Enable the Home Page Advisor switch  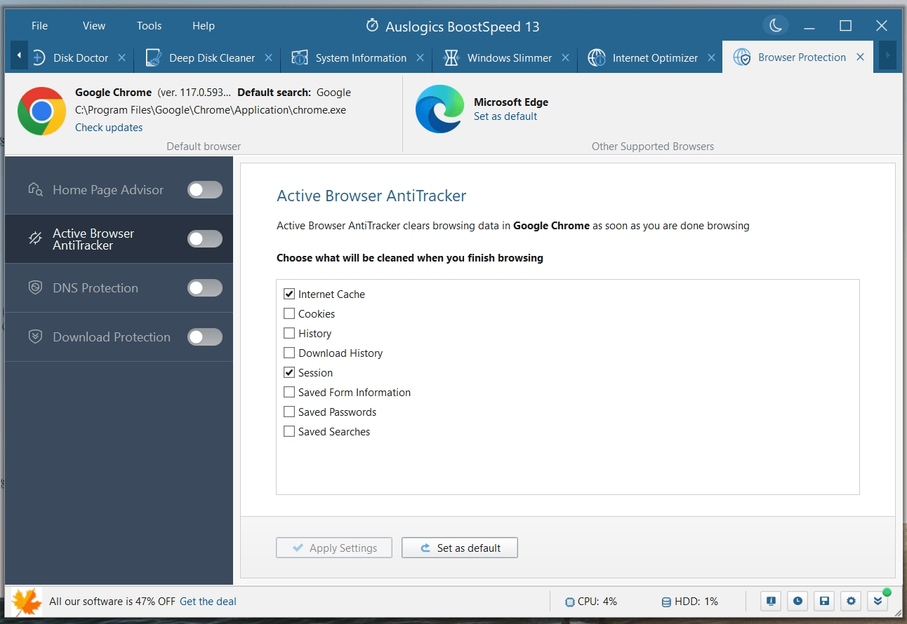[x=205, y=189]
